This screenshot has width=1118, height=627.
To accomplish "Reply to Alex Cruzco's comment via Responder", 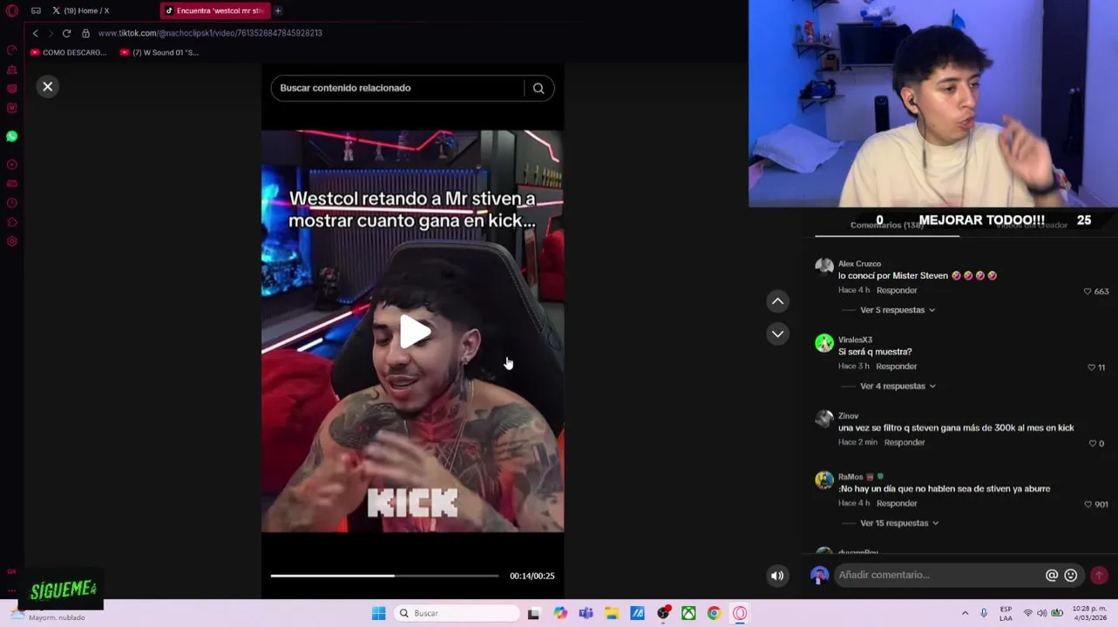I will coord(897,291).
